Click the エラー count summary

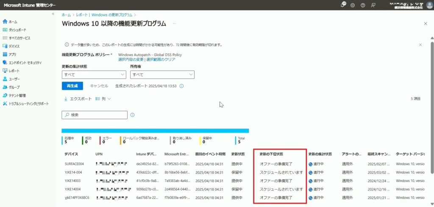(106, 140)
